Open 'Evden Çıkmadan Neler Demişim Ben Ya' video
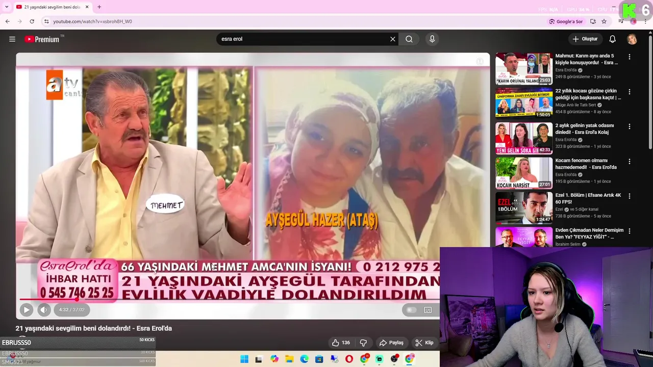The image size is (653, 367). click(589, 233)
